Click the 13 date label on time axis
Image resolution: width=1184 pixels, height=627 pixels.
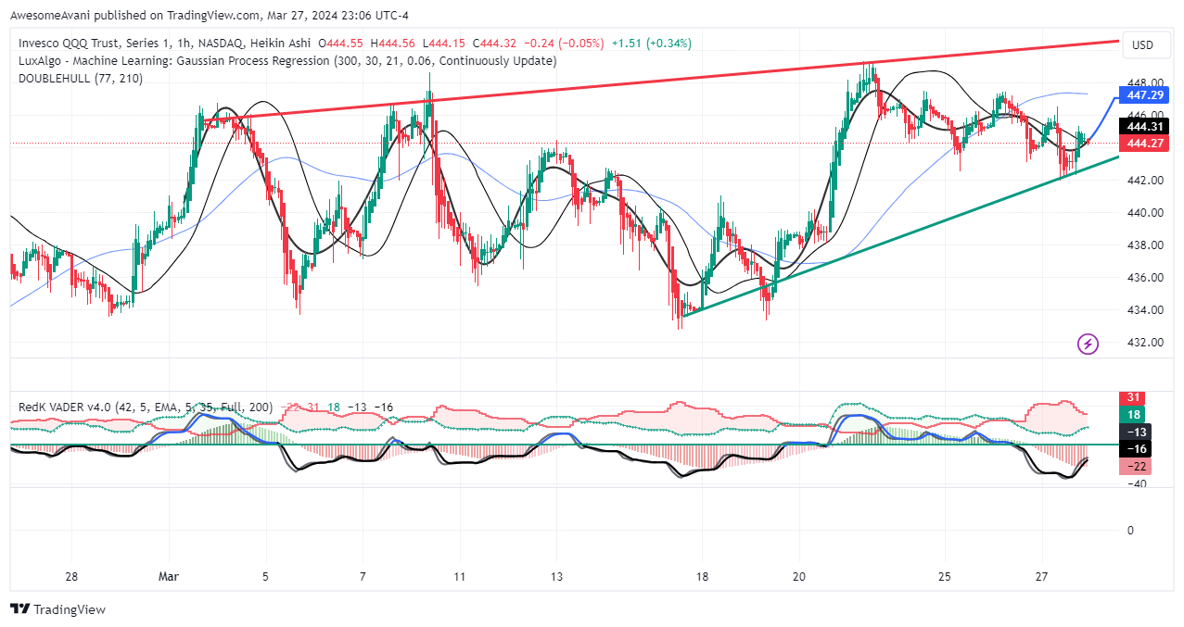tap(555, 577)
